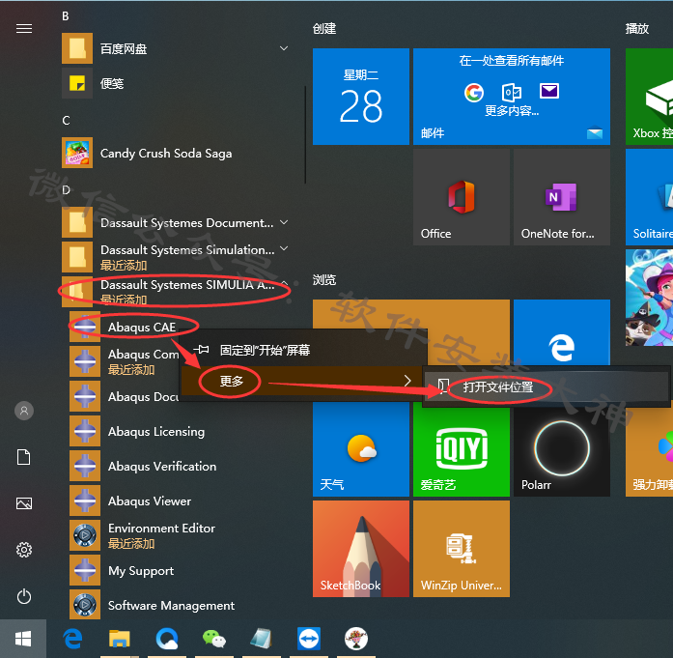Expand the 百度网盘 folder chevron

(284, 48)
